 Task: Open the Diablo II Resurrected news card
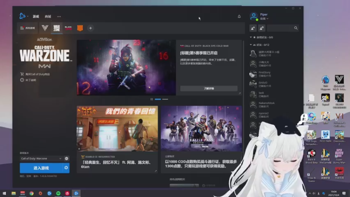(x=117, y=139)
